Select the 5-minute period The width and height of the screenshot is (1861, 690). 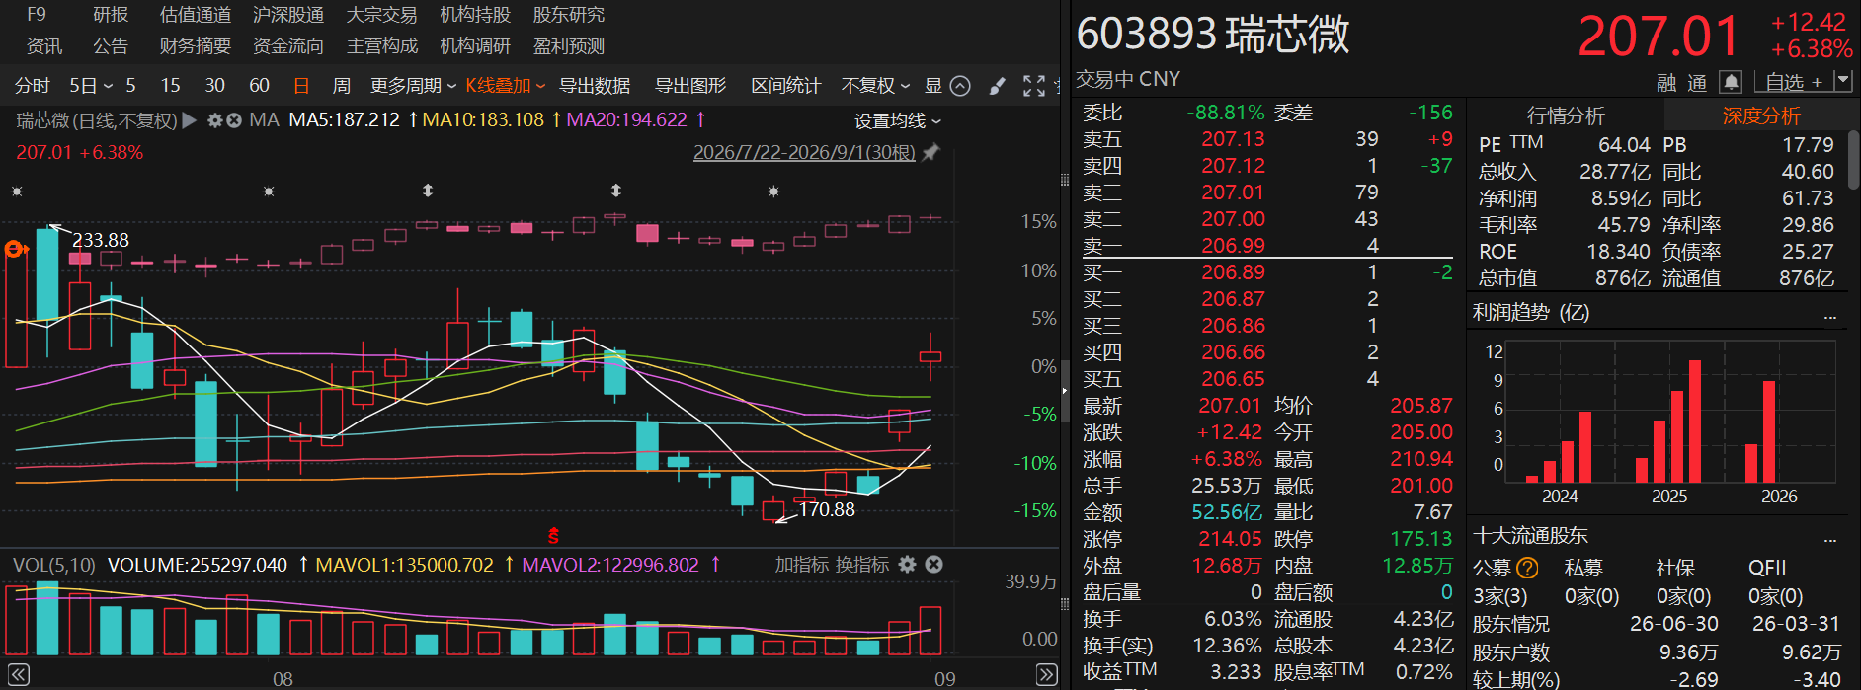[130, 86]
